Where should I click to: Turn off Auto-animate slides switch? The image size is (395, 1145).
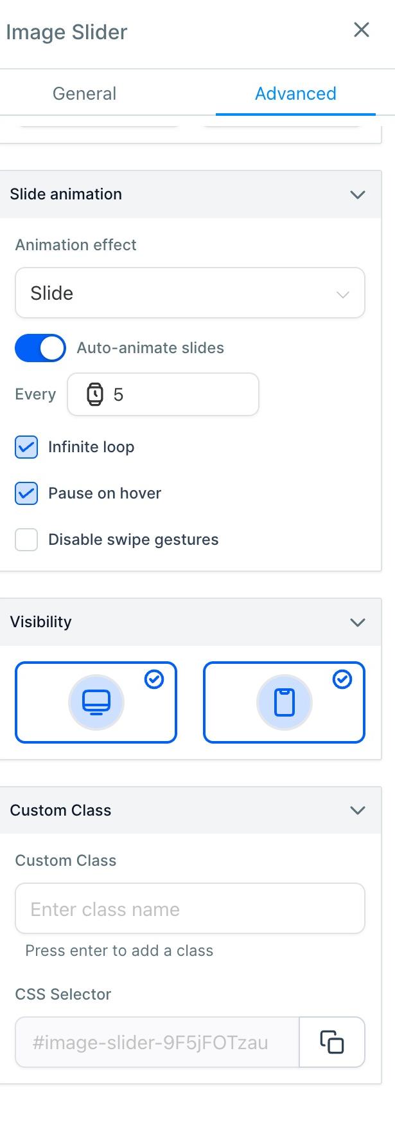(40, 348)
